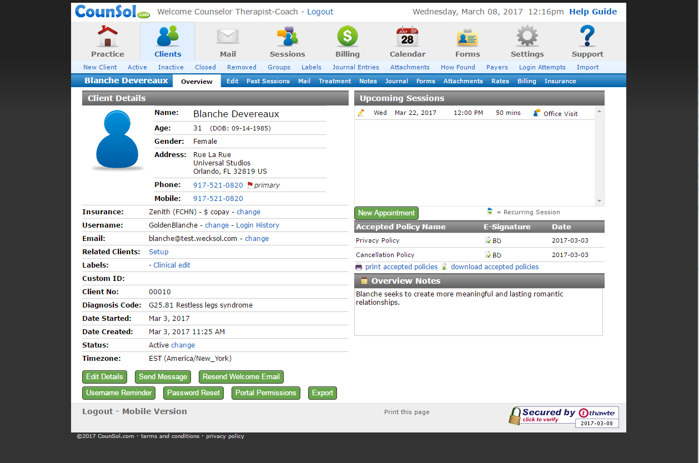Click Print this page
The image size is (699, 463).
[407, 412]
